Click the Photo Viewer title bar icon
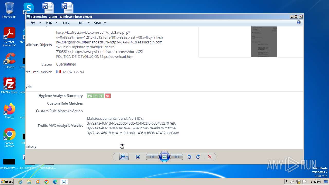 click(28, 17)
